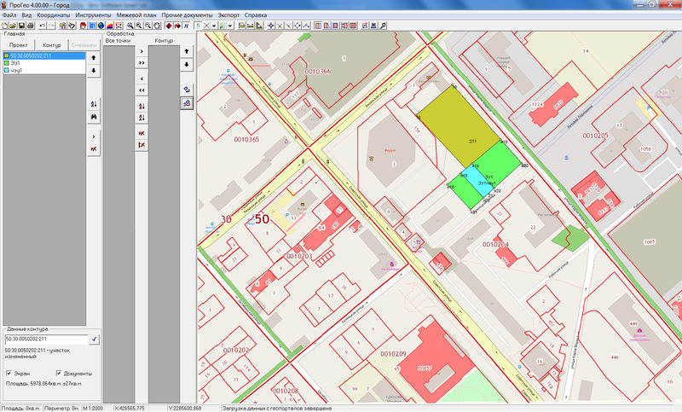Click the green swatch next to ЗУ1
This screenshot has width=682, height=412.
pos(7,62)
